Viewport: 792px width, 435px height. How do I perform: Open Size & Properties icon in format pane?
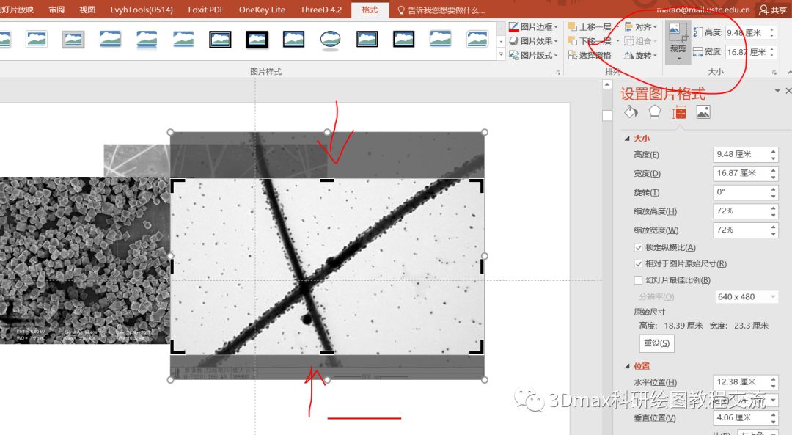tap(679, 112)
